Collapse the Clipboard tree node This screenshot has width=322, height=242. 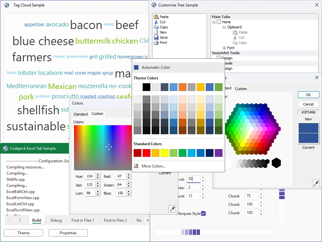click(224, 27)
